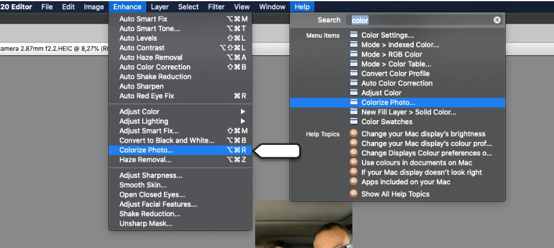Click the menu icon beside Color Settings
Viewport: 554px width, 248px height.
pos(354,35)
